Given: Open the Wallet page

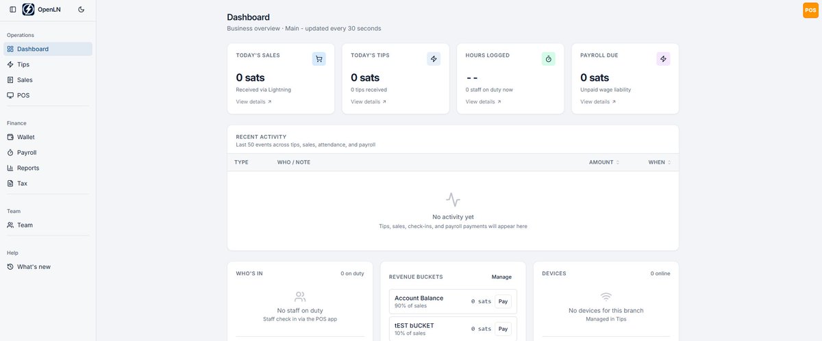Looking at the screenshot, I should pos(48,137).
